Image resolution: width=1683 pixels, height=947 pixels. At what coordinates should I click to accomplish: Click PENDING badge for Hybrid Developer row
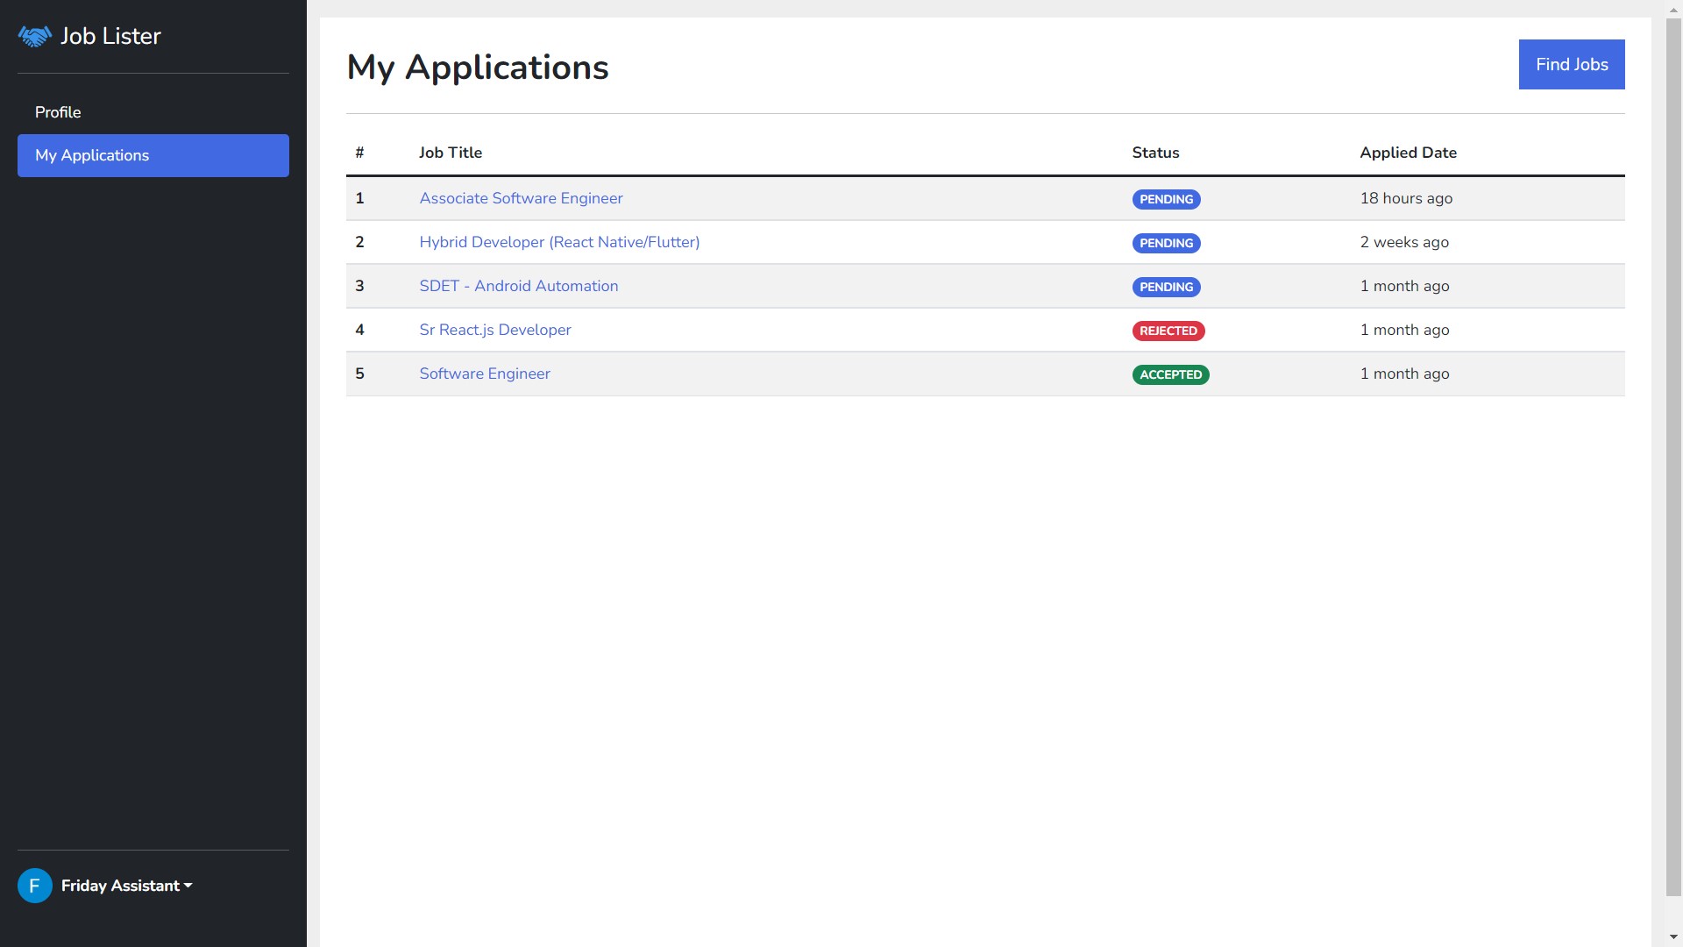tap(1166, 243)
